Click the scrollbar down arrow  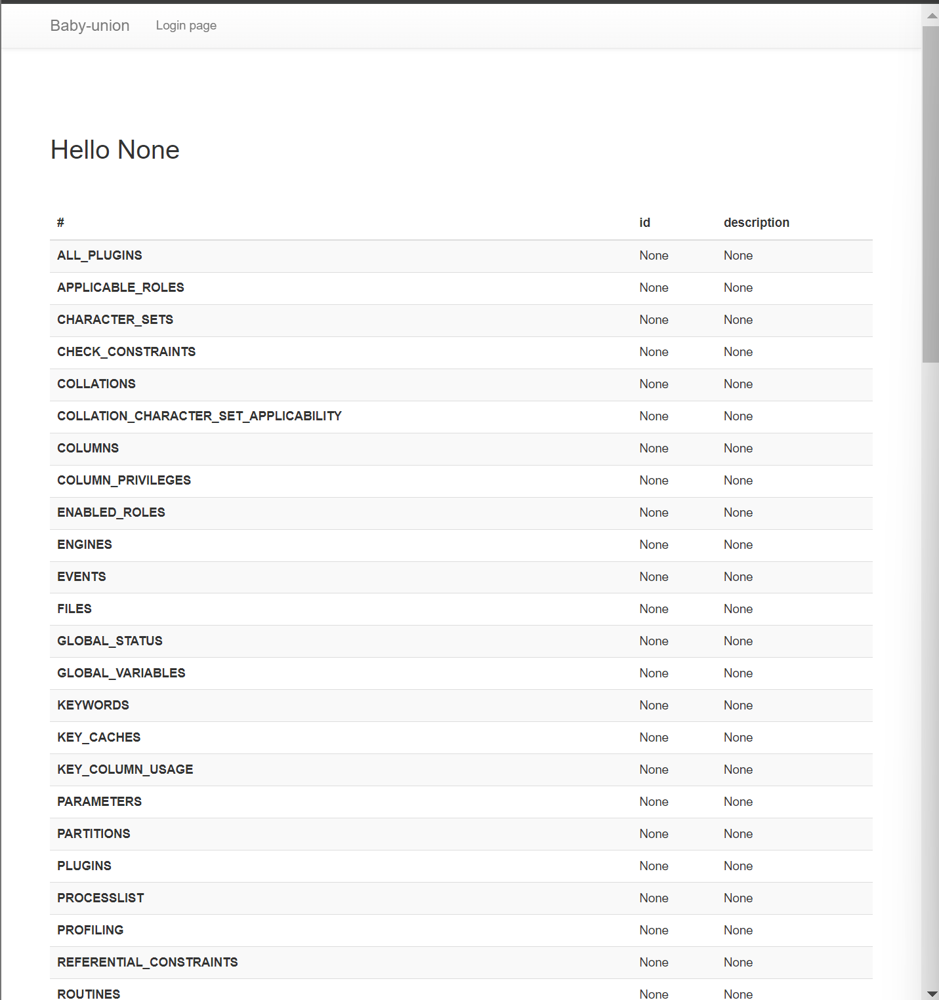click(x=931, y=993)
